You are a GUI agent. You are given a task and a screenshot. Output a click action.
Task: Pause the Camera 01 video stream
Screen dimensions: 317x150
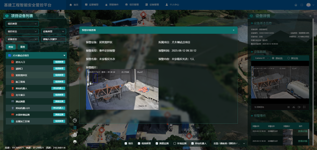289,107
